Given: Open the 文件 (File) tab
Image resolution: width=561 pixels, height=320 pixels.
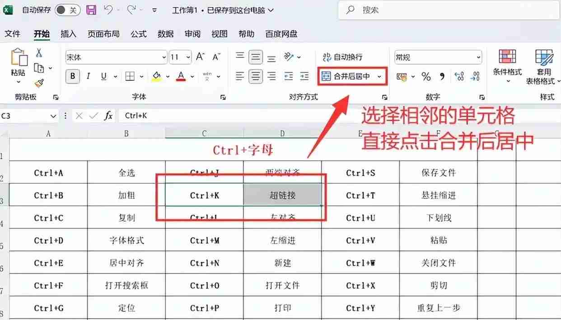Looking at the screenshot, I should (13, 34).
